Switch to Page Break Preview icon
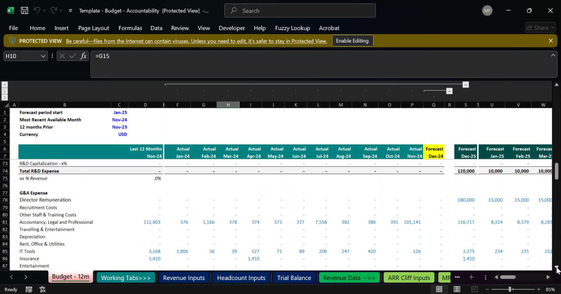 (x=475, y=290)
